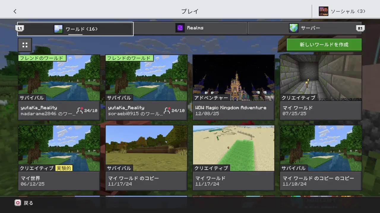Open the マイ世界 experimental world thumbnail
The height and width of the screenshot is (213, 380).
point(59,148)
